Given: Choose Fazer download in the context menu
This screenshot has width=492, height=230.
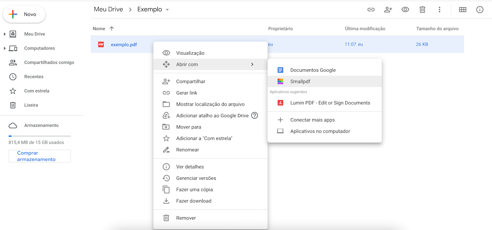Looking at the screenshot, I should tap(211, 201).
